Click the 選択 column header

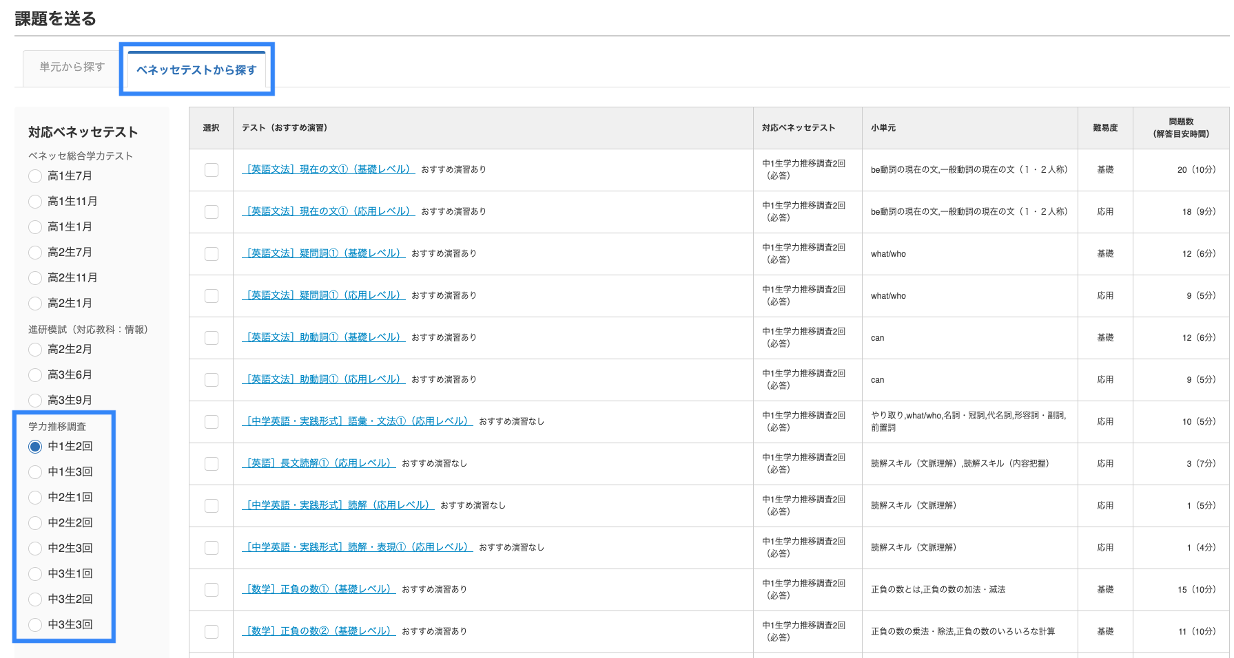(211, 128)
